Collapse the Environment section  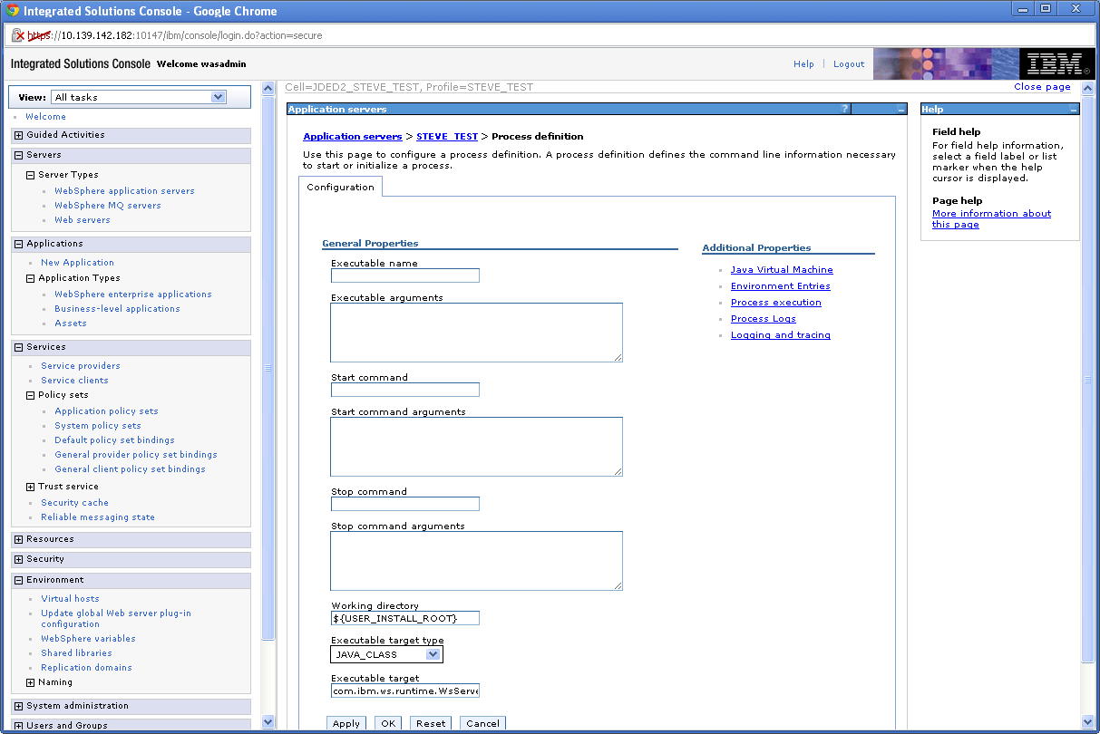[18, 580]
